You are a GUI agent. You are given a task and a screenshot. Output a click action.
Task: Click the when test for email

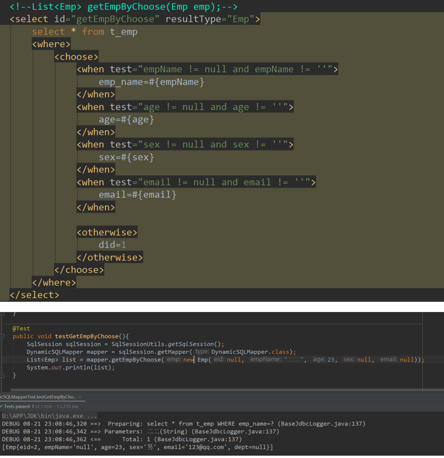tap(196, 182)
